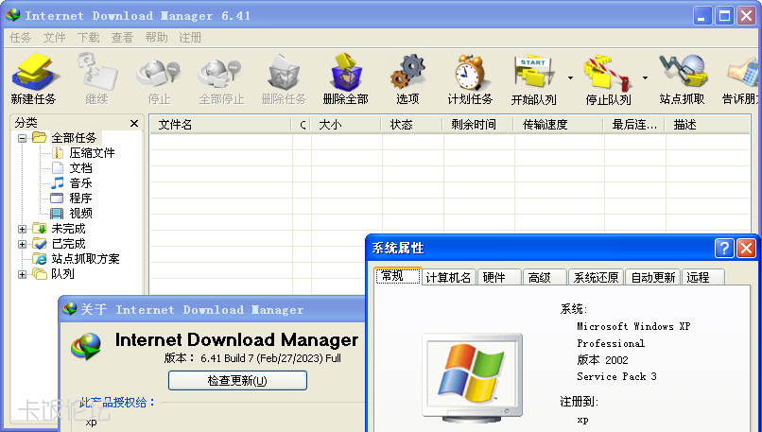
Task: Sort by 传输速度 column header
Action: 559,125
